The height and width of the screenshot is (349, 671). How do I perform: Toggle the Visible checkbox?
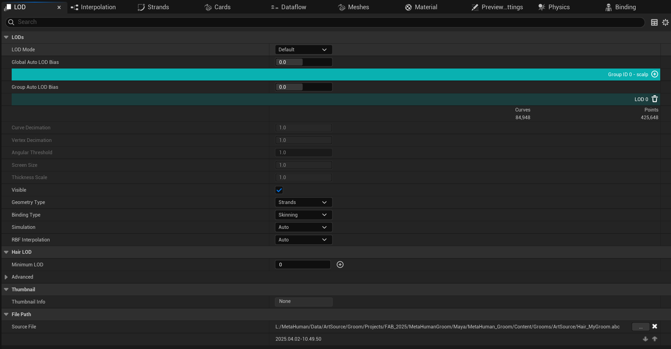279,190
